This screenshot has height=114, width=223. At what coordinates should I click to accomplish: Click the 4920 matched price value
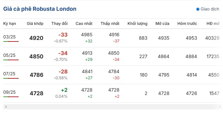[36, 38]
